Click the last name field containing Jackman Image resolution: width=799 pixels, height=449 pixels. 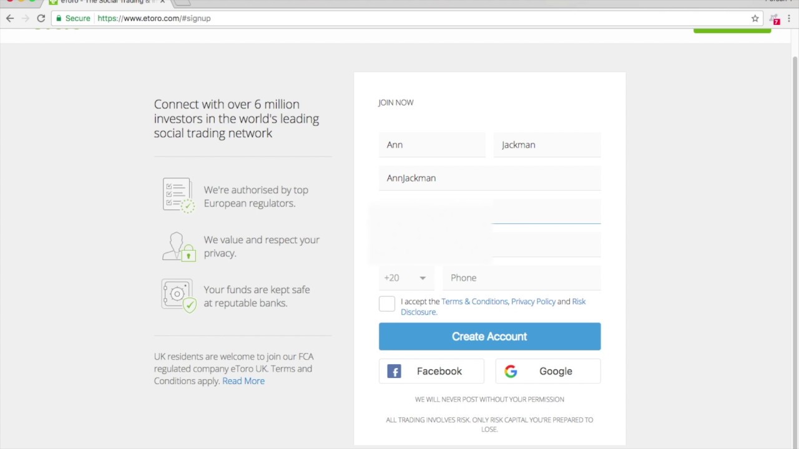point(547,145)
